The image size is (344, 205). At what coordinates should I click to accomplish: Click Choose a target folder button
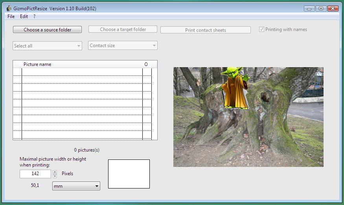pyautogui.click(x=123, y=29)
